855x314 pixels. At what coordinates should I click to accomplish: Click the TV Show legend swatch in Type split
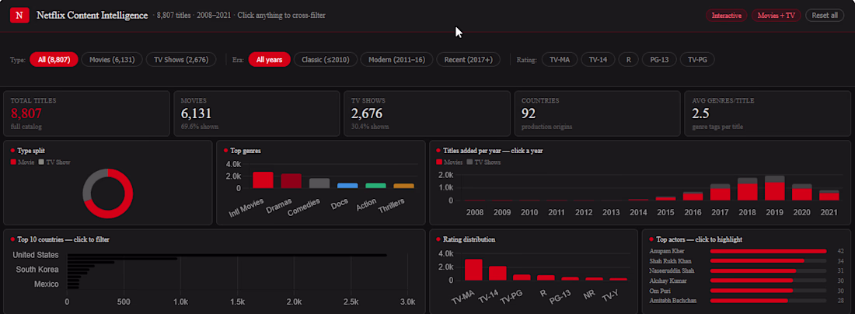pyautogui.click(x=41, y=162)
